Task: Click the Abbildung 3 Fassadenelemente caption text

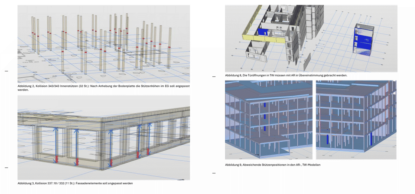Action: (75, 183)
